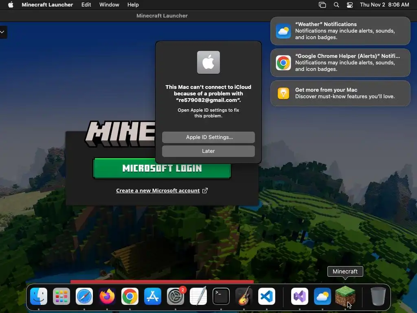Open Control Center in the menu bar
417x313 pixels.
coord(350,4)
